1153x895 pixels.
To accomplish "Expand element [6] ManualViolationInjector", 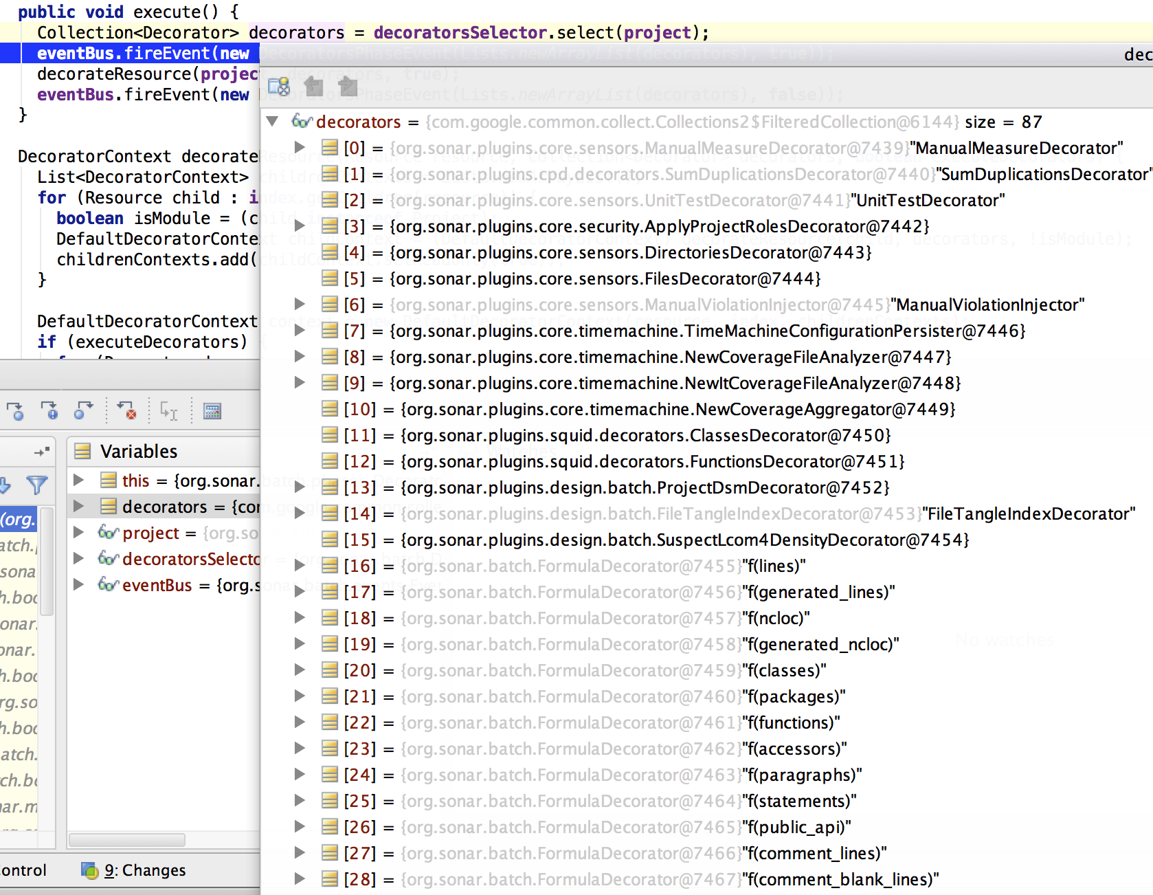I will coord(300,305).
